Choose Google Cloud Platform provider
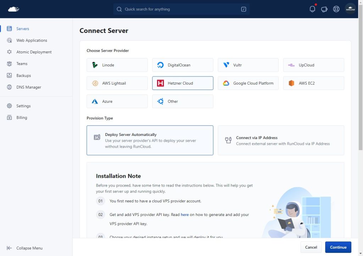 [248, 83]
